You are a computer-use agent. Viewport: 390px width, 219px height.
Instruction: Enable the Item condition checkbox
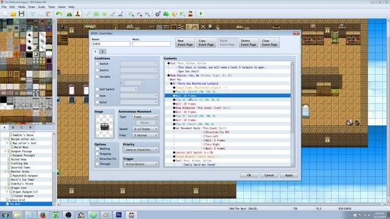coord(97,96)
